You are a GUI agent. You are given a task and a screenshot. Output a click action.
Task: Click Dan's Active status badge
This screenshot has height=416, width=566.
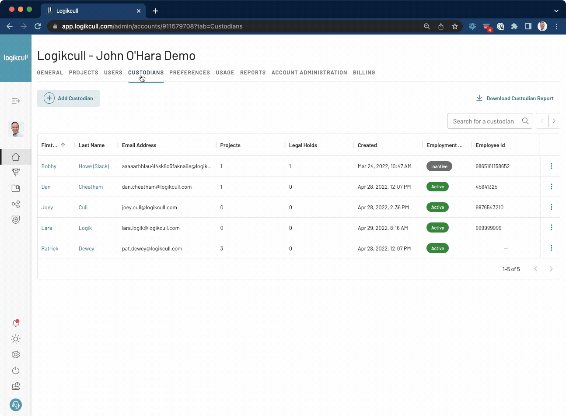(x=437, y=187)
